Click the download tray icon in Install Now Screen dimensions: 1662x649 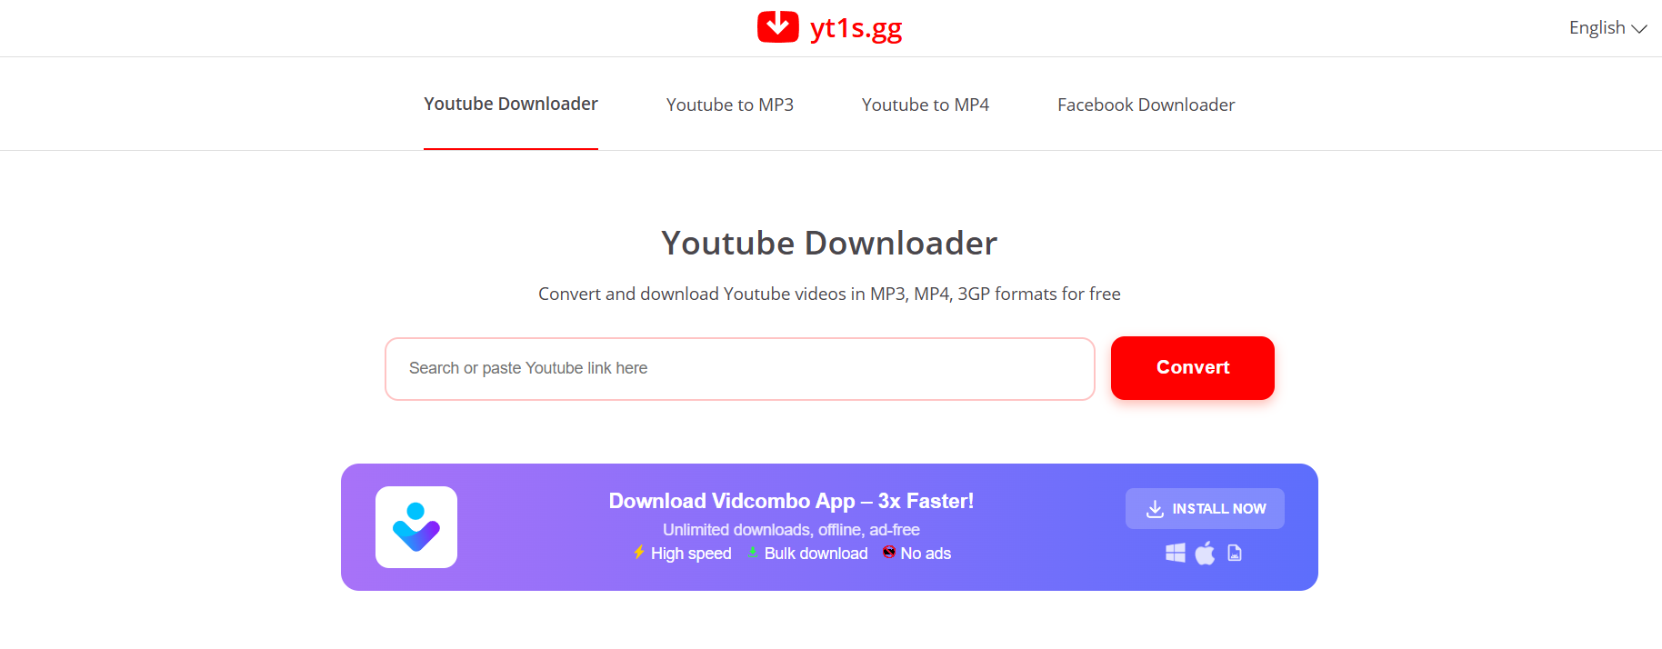click(1155, 509)
